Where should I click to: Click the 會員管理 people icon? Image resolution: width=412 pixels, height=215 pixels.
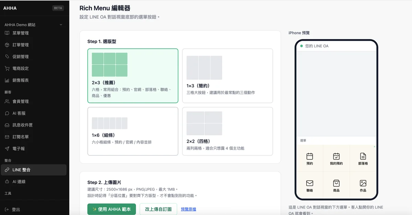pos(7,101)
